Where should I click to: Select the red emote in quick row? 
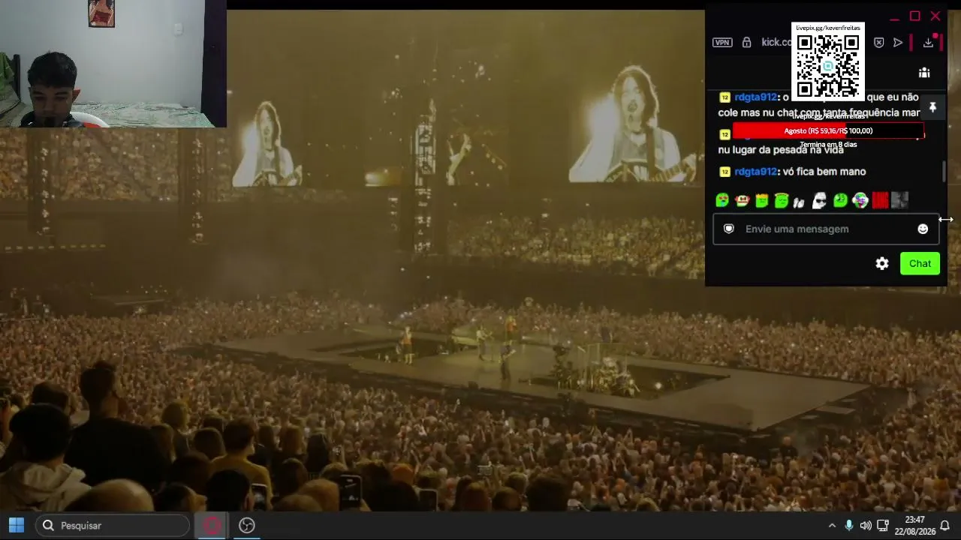point(880,200)
